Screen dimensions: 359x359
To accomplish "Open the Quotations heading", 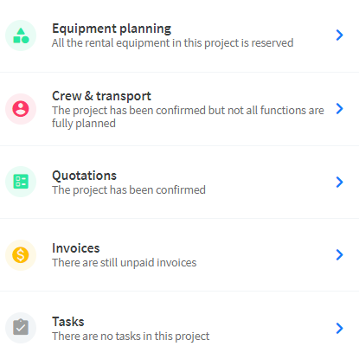I will [x=84, y=176].
